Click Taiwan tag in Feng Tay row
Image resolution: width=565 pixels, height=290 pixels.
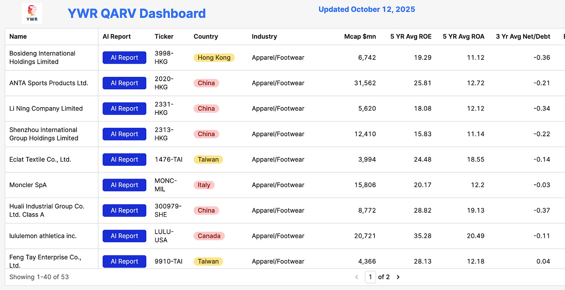pos(208,261)
